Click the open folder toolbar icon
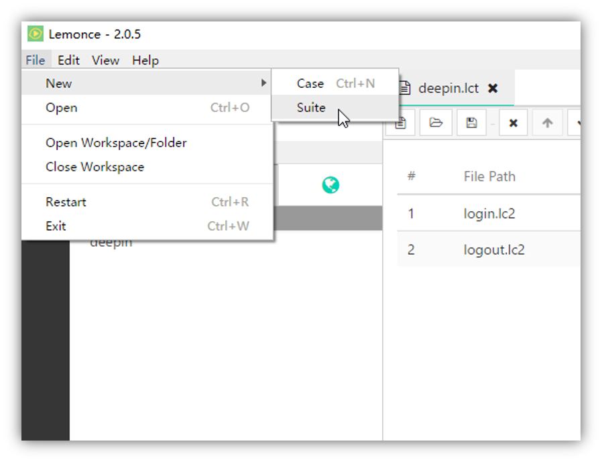This screenshot has height=462, width=602. click(x=436, y=123)
